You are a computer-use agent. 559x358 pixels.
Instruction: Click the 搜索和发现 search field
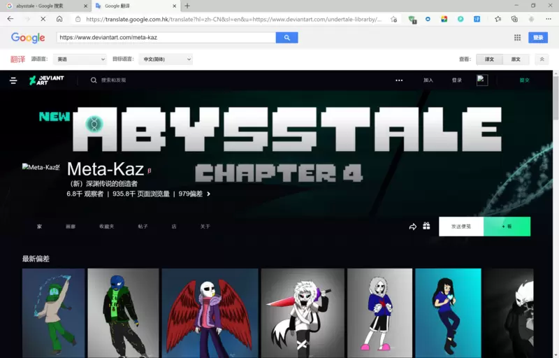[x=114, y=80]
